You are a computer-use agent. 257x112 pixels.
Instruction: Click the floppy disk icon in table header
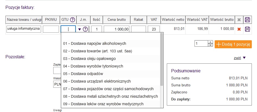click(x=247, y=19)
